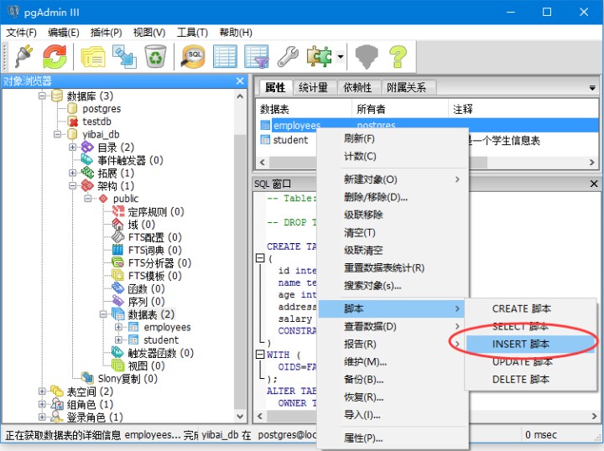Click the plugins puzzle piece icon
This screenshot has height=451, width=604.
pyautogui.click(x=319, y=56)
